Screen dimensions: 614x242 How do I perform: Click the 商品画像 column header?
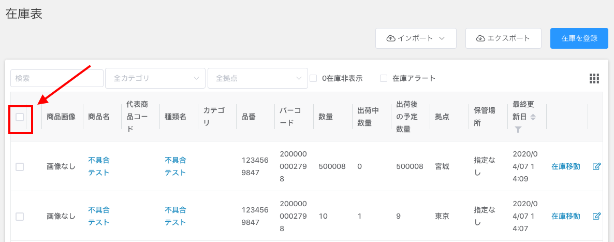pos(61,117)
